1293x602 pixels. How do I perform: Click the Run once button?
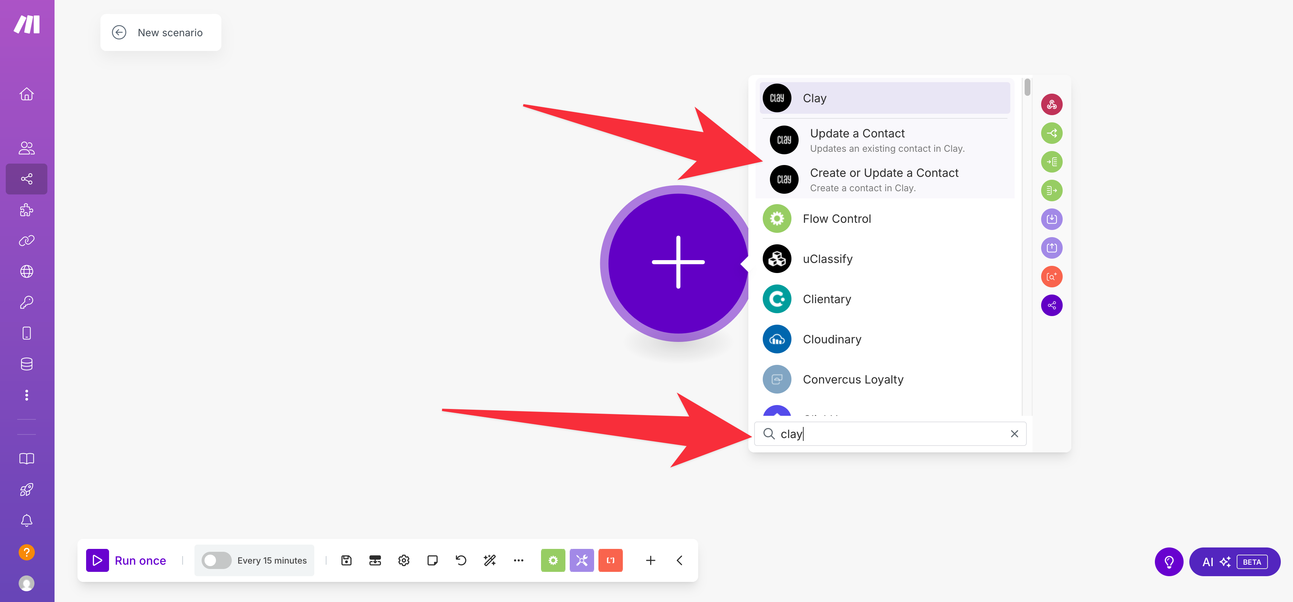tap(126, 560)
